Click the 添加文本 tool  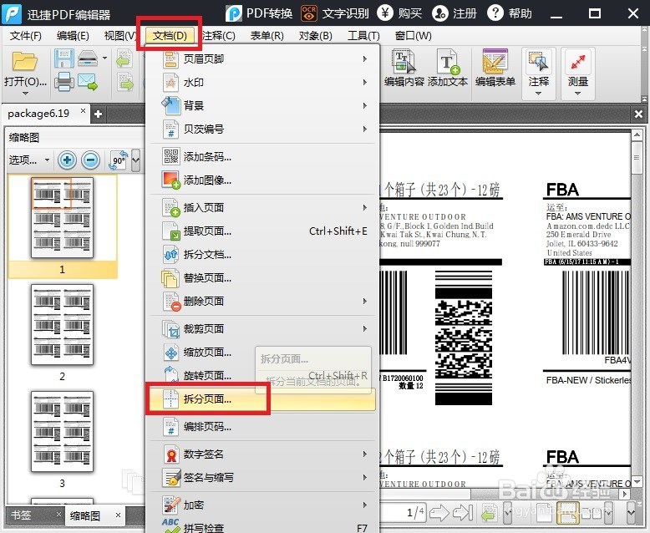coord(447,69)
